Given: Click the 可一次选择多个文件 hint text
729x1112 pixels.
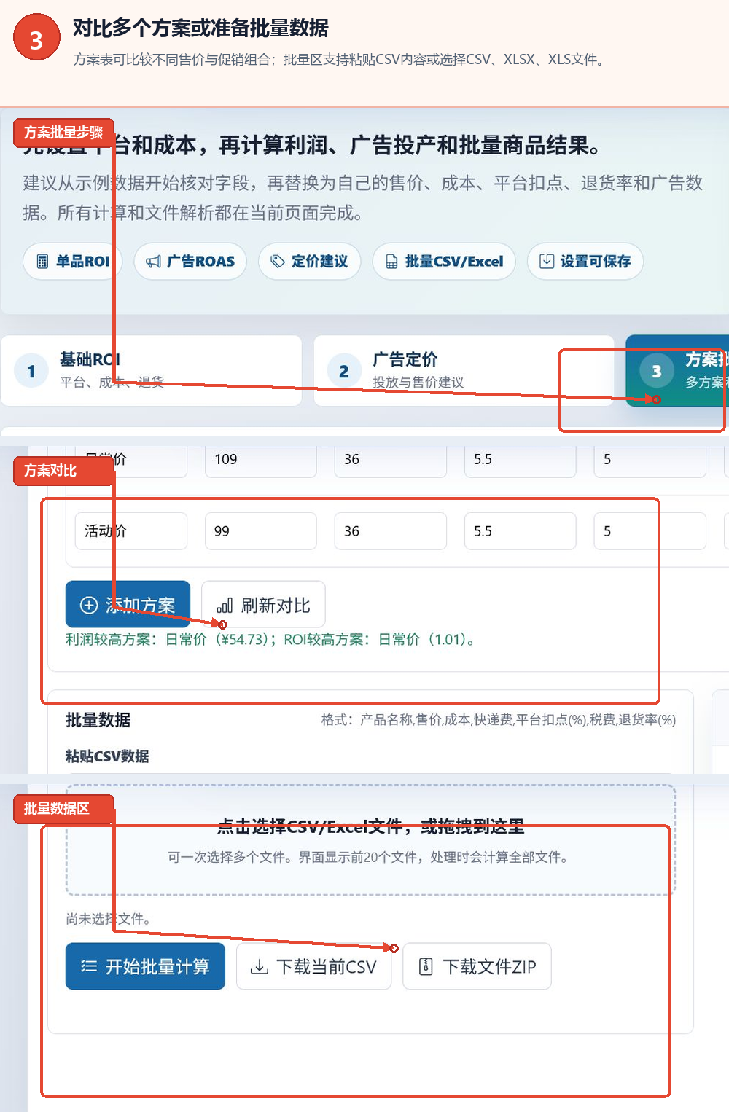Looking at the screenshot, I should tap(368, 857).
